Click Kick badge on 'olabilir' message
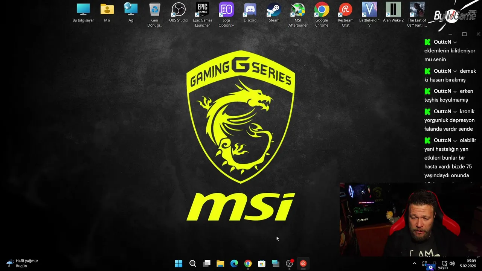 pyautogui.click(x=427, y=140)
